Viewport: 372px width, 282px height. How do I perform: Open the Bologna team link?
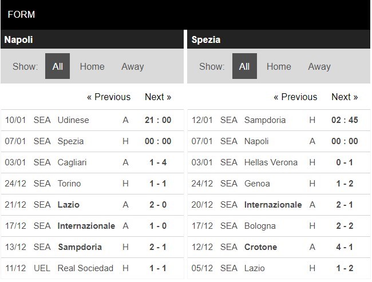click(260, 226)
